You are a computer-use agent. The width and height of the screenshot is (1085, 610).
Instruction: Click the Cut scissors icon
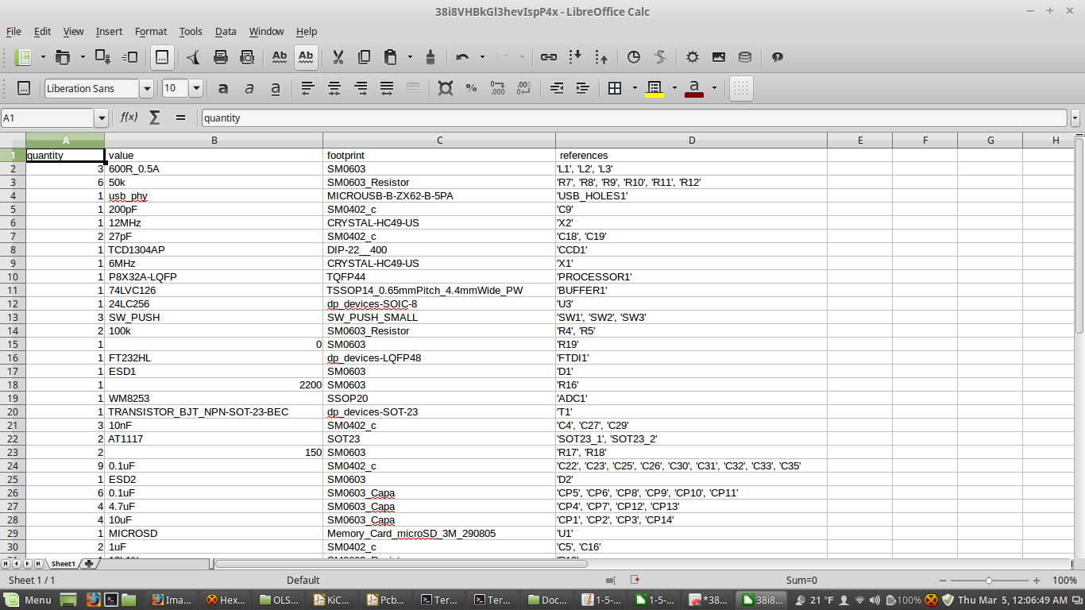(338, 57)
